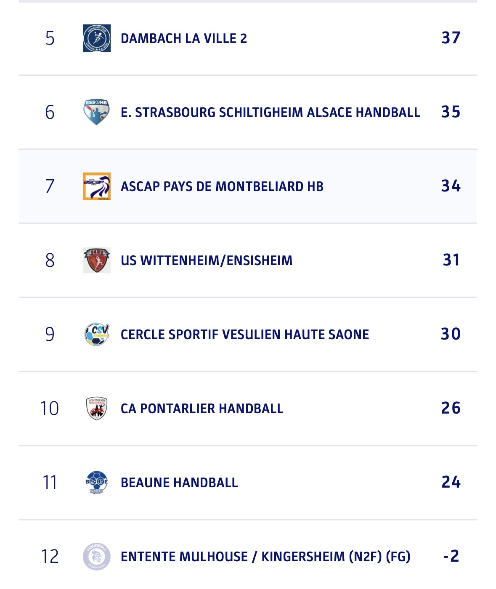
Task: Click the ESSAHB Strasbourg Schiltigheim logo
Action: tap(97, 112)
